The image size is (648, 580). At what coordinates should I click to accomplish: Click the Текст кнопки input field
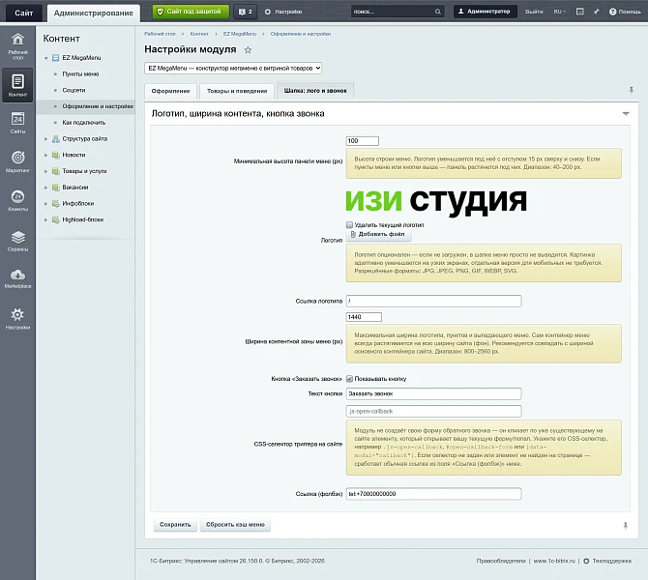433,393
